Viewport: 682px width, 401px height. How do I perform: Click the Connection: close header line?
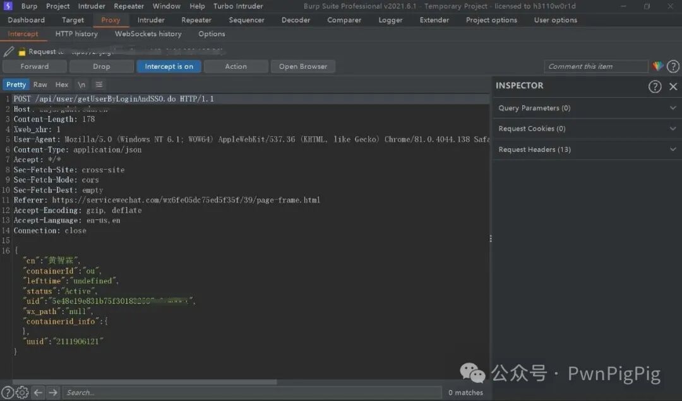point(50,230)
